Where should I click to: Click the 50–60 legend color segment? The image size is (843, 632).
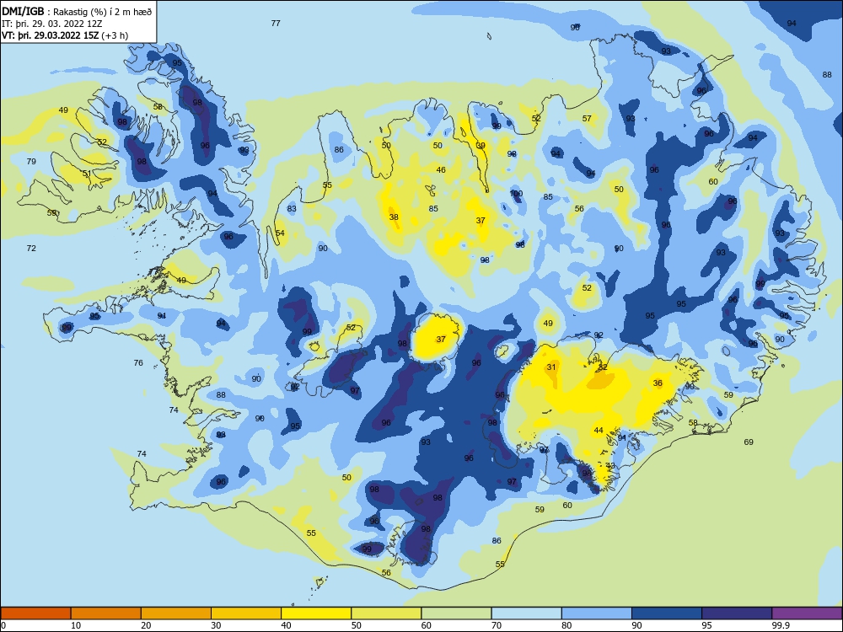click(386, 613)
